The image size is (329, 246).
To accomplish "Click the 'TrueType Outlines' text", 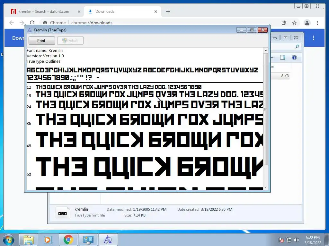I will pyautogui.click(x=43, y=61).
